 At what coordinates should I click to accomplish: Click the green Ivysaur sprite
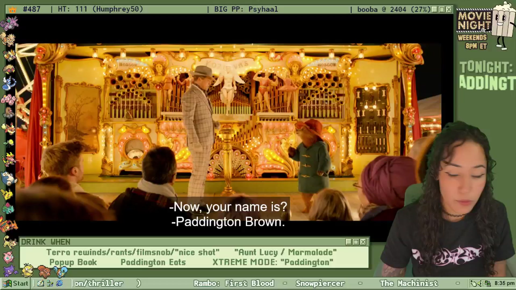click(8, 209)
